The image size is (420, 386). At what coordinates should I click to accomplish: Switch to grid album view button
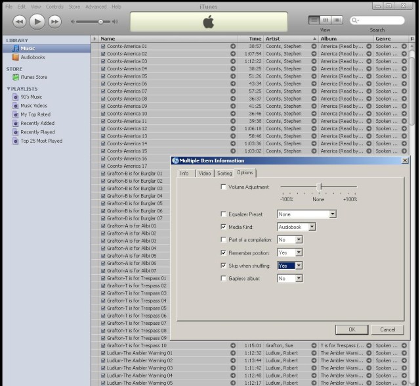click(325, 20)
